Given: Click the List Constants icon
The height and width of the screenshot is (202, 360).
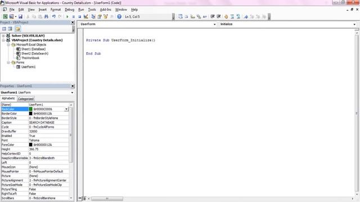Looking at the screenshot, I should click(186, 16).
